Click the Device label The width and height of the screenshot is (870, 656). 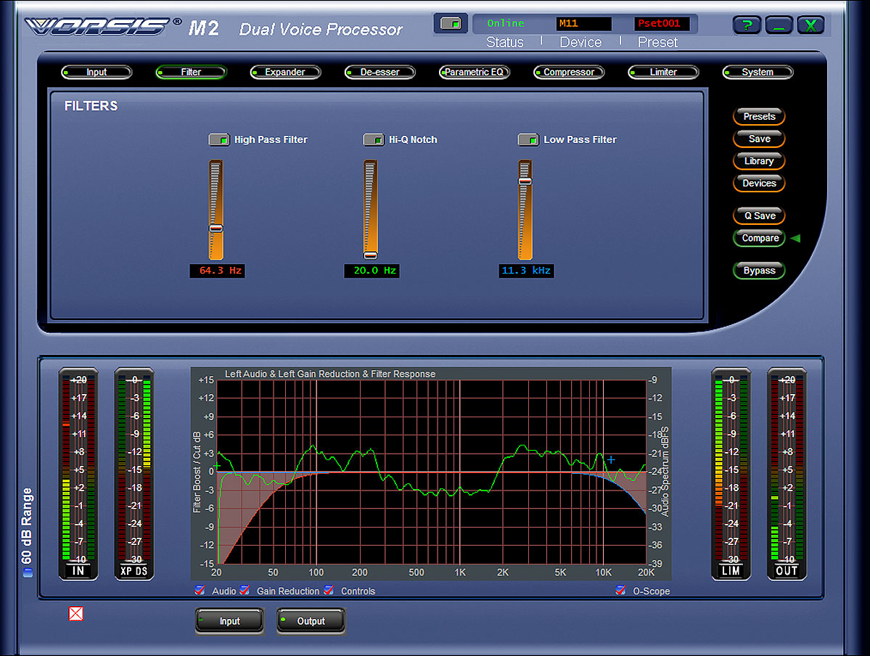(580, 42)
